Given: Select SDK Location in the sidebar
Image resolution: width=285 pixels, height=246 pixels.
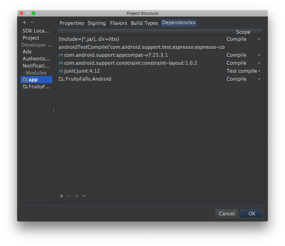Looking at the screenshot, I should click(x=36, y=31).
